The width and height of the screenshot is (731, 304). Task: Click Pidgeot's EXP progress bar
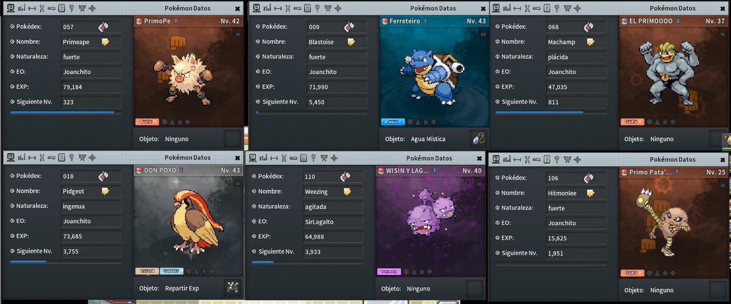coord(66,262)
